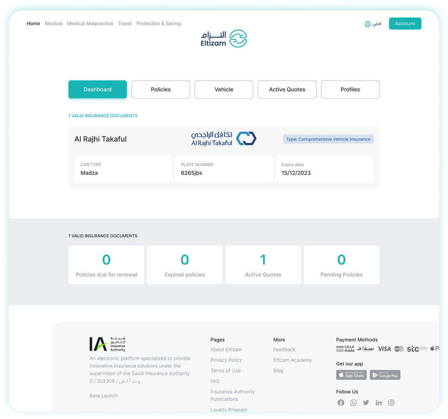Open Insurance Authority Publications link
This screenshot has width=448, height=419.
(x=233, y=396)
